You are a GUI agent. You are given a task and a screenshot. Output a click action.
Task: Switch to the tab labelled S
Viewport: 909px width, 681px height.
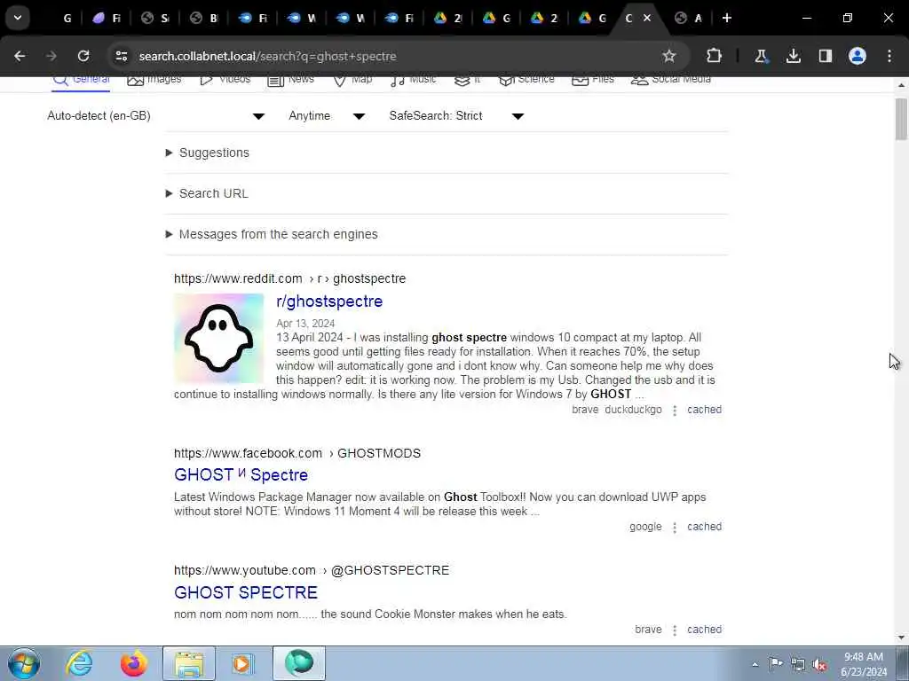pos(156,18)
